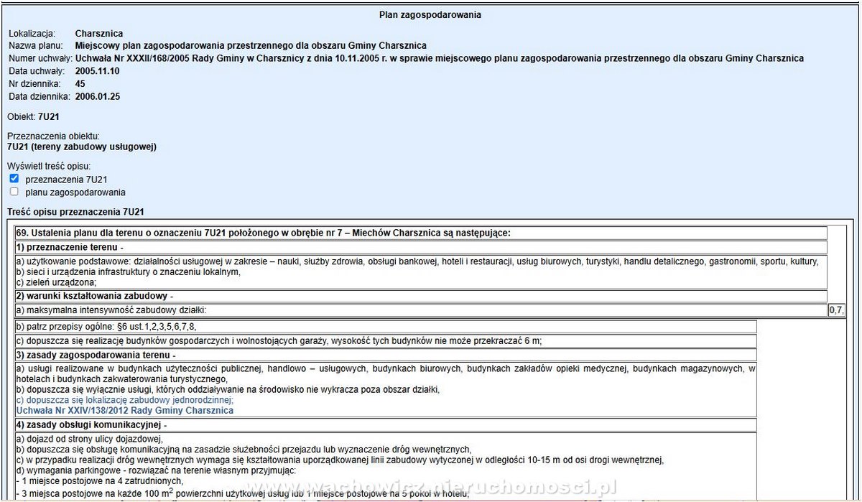Click the row 'b) patrz przepisy ogólne: §6'
The width and height of the screenshot is (862, 502).
[386, 327]
